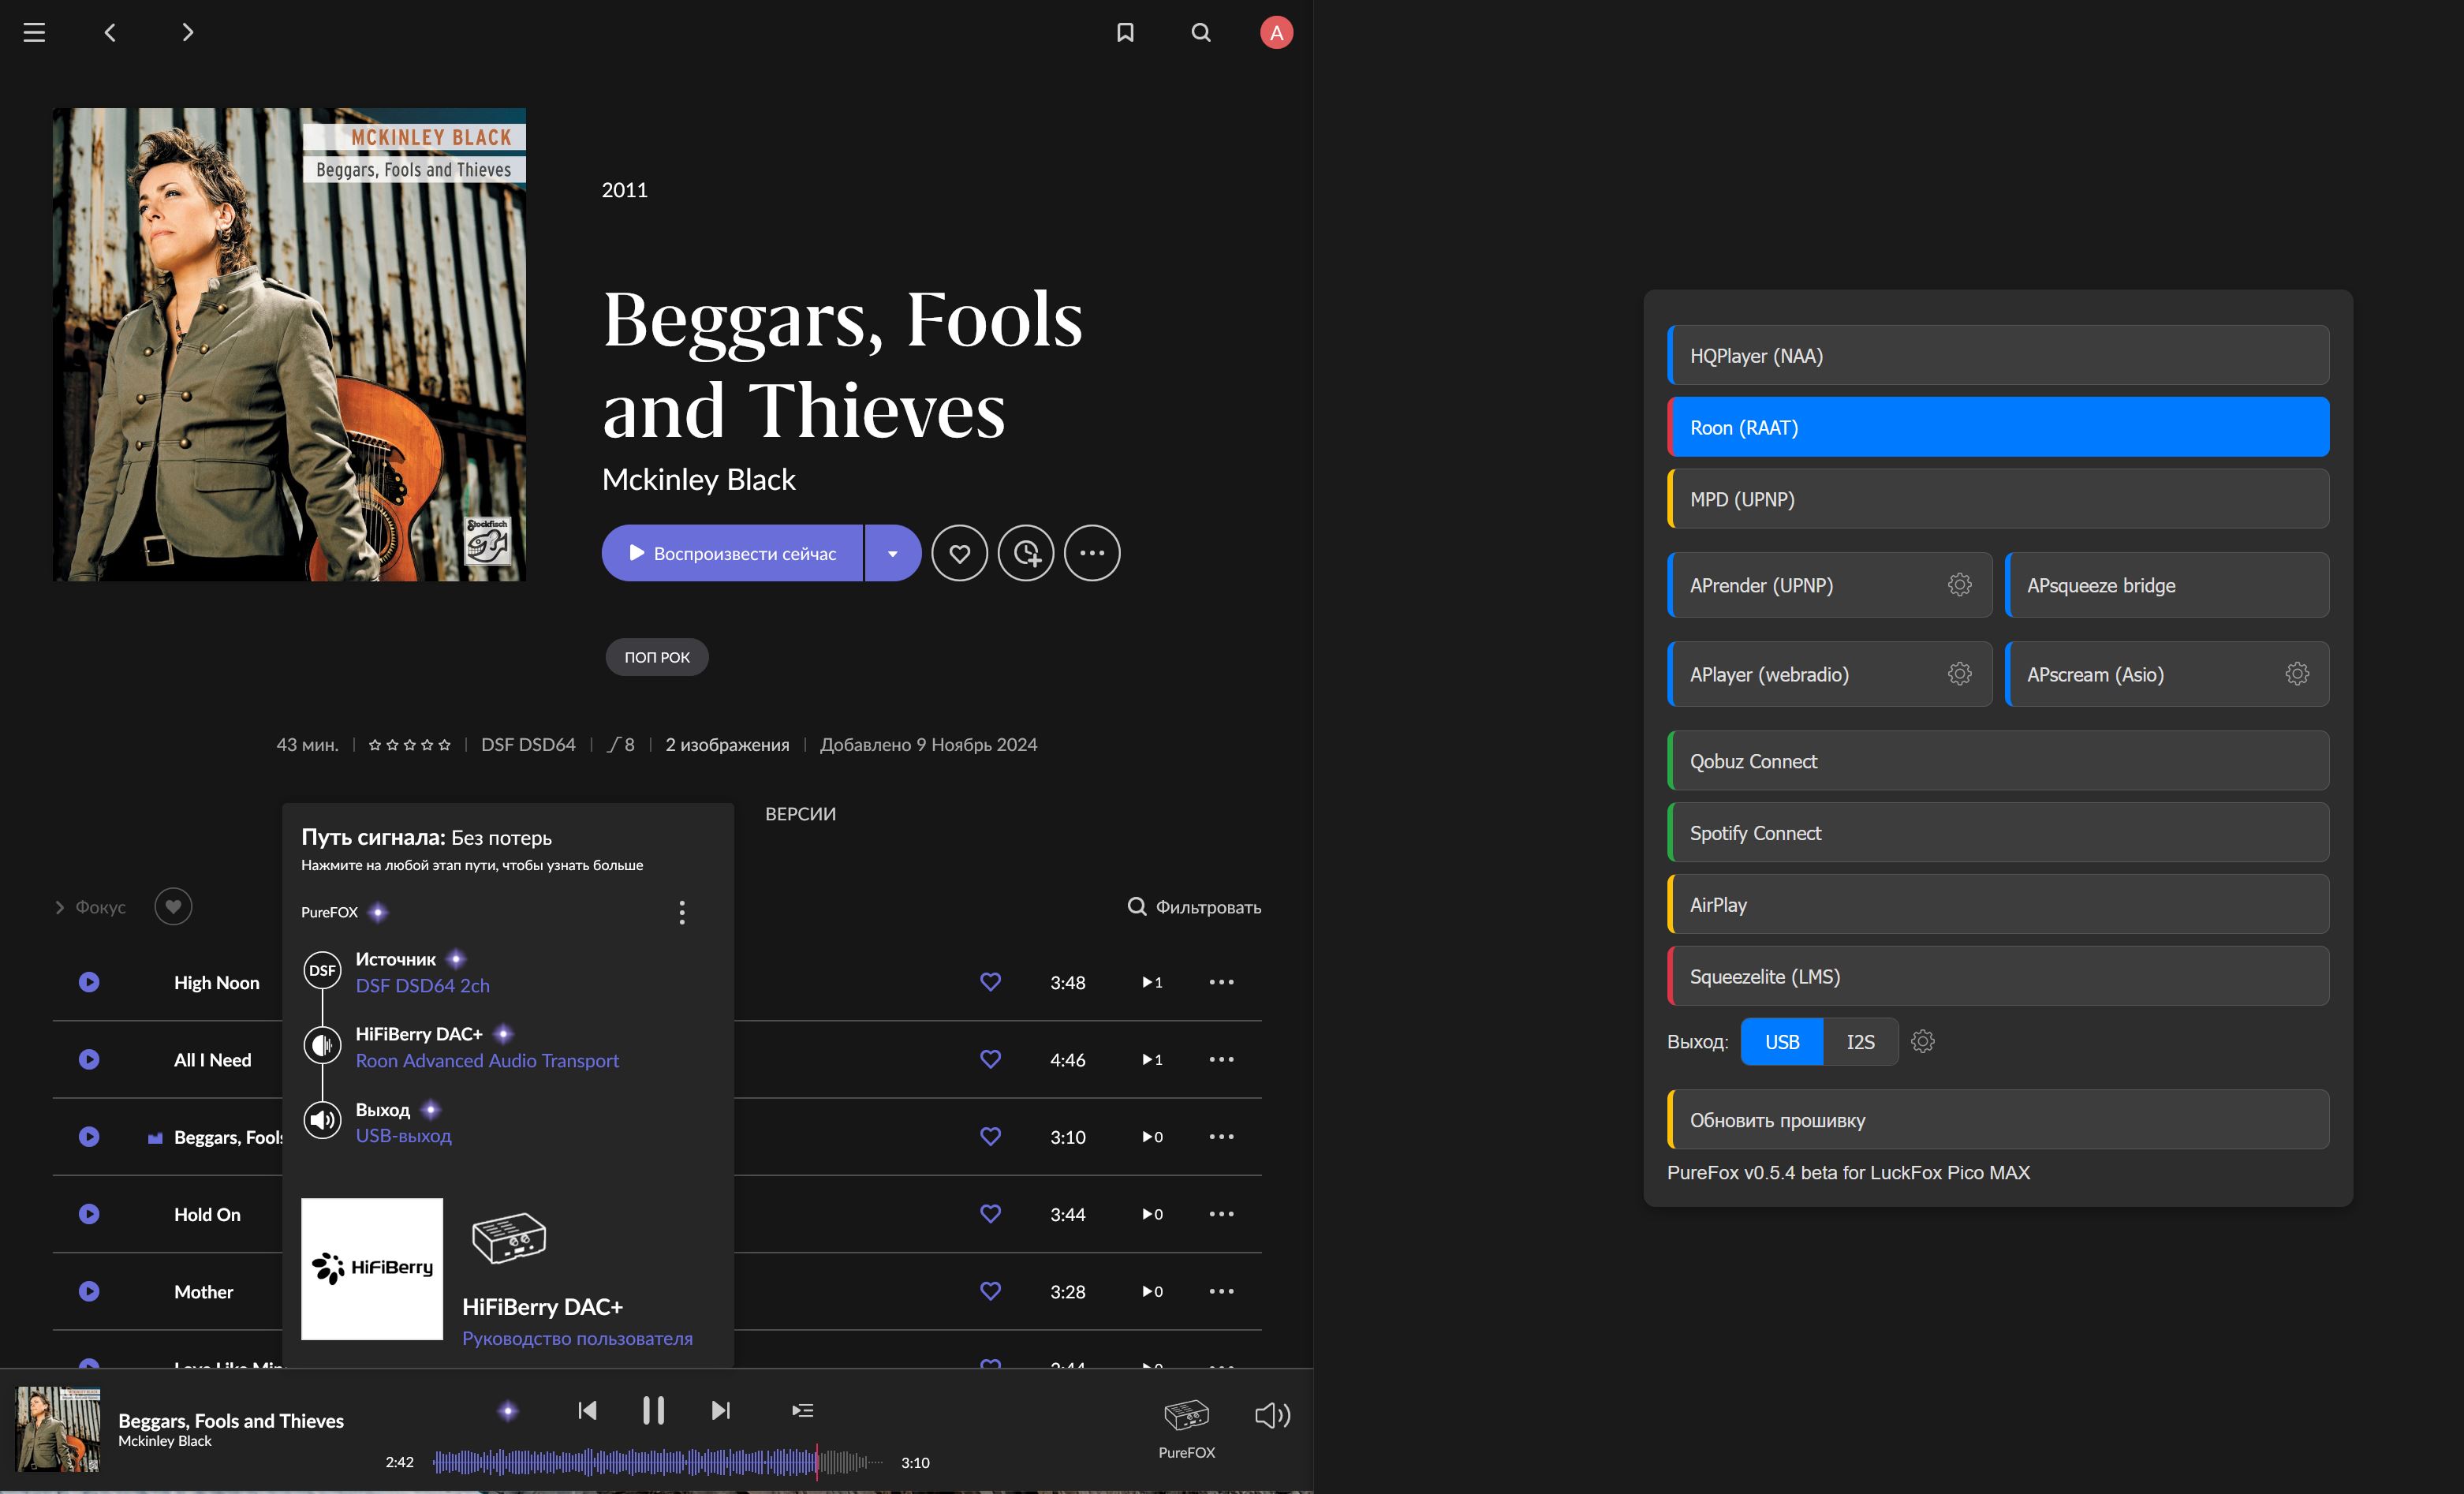Select USB output
The image size is (2464, 1494).
[x=1781, y=1042]
